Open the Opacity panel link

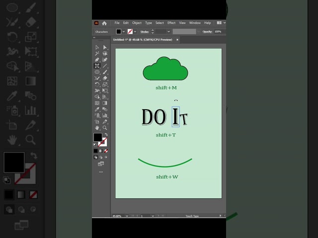[x=207, y=32]
